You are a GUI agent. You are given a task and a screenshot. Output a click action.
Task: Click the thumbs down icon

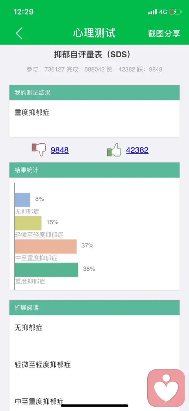pos(39,150)
